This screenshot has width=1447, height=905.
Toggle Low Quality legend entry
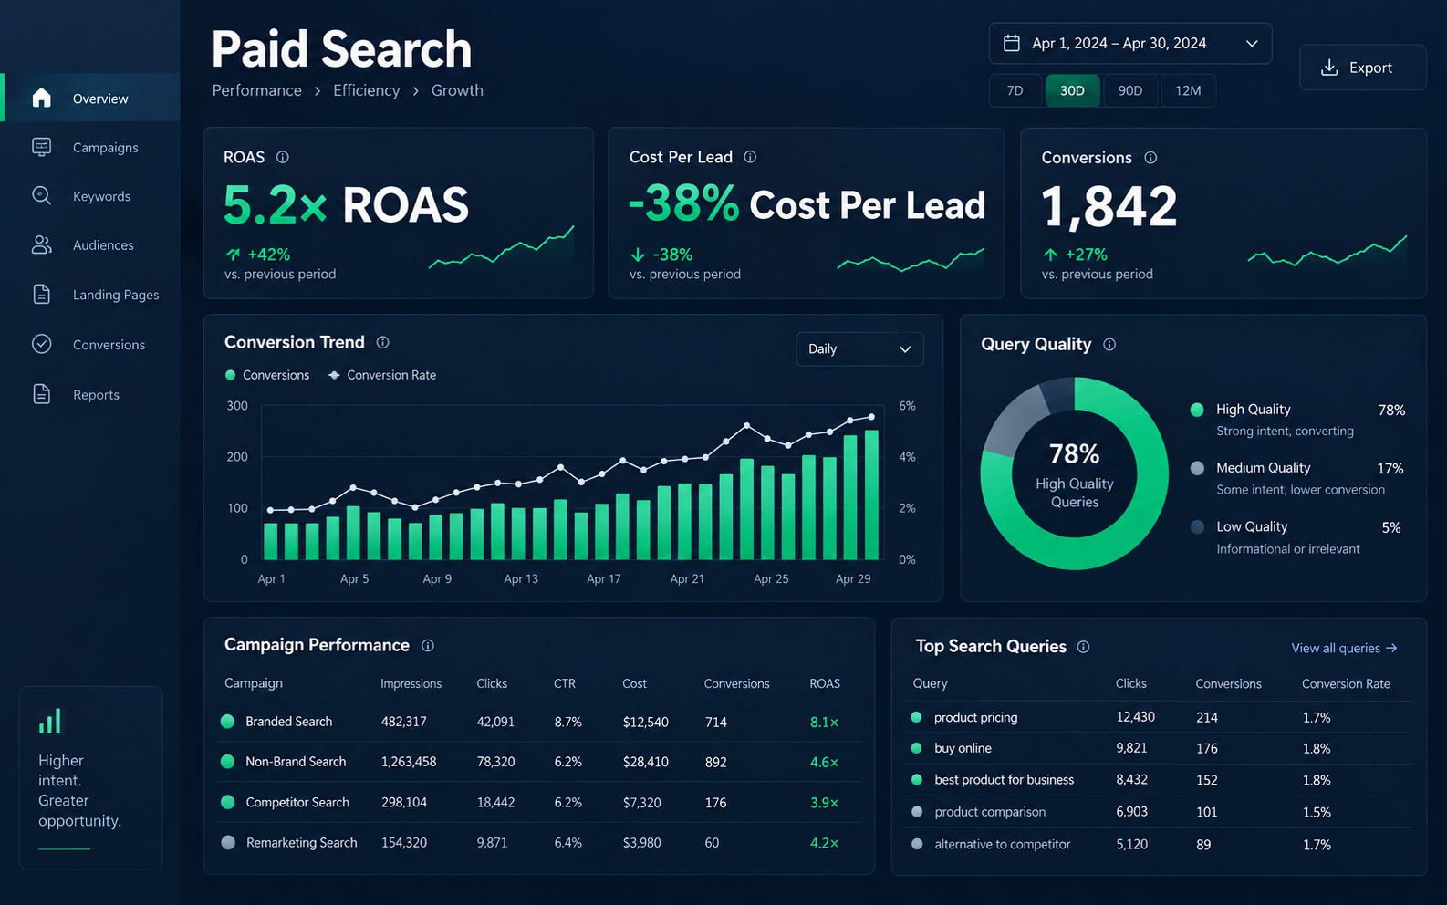pyautogui.click(x=1240, y=526)
